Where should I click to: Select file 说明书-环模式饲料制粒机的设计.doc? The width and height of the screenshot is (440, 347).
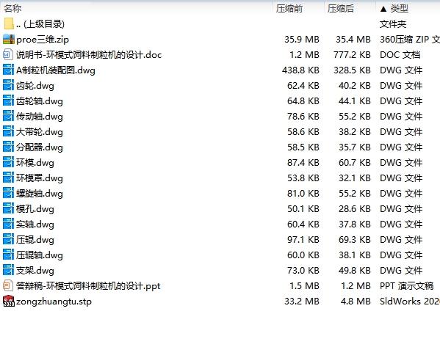pyautogui.click(x=89, y=55)
